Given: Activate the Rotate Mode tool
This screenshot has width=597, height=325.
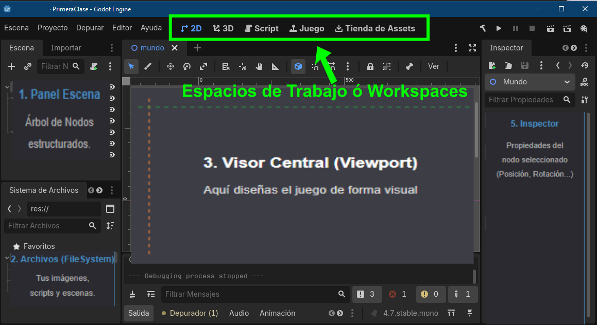Looking at the screenshot, I should (187, 66).
